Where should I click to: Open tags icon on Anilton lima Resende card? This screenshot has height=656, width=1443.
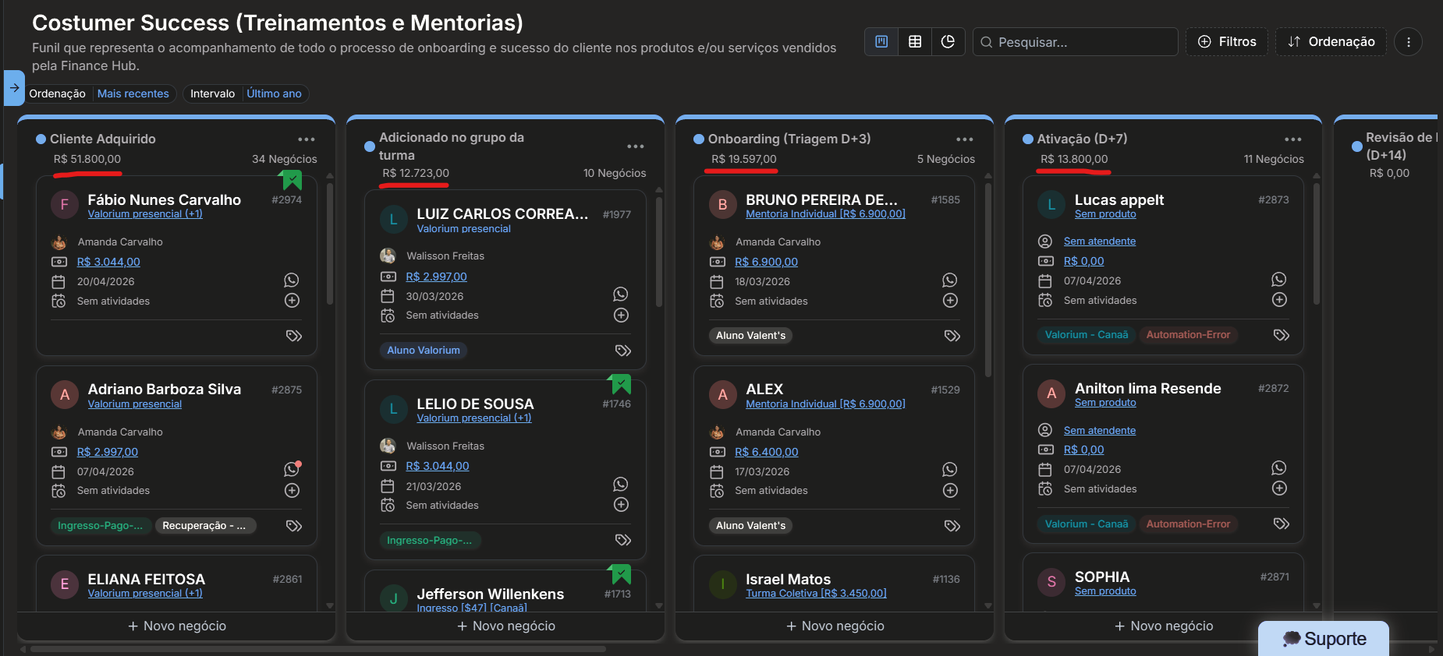[x=1281, y=524]
